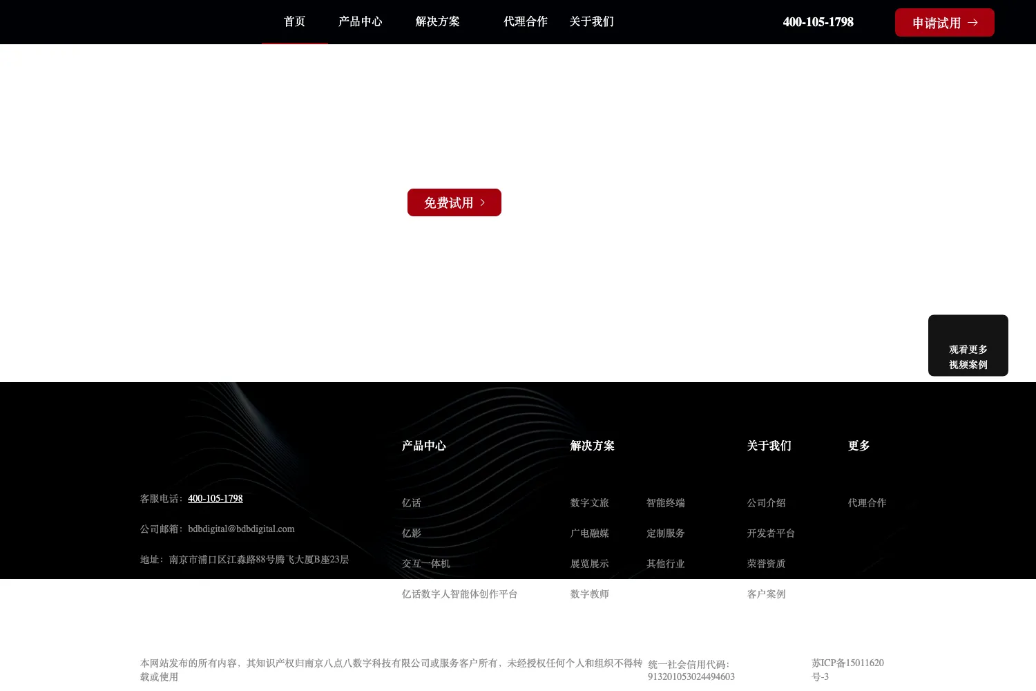Image resolution: width=1036 pixels, height=691 pixels.
Task: Open the 数字文旅 footer link
Action: point(590,503)
